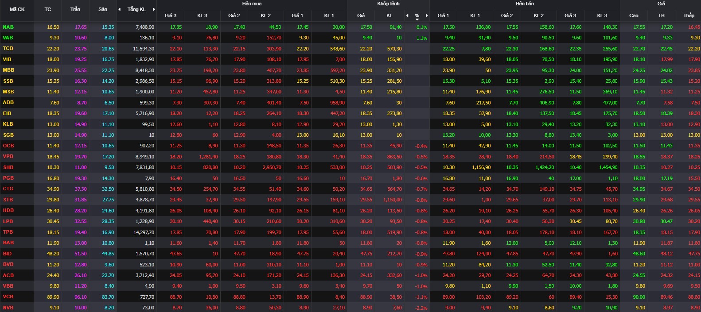
Task: Click VCB high price 90.00
Action: click(639, 297)
